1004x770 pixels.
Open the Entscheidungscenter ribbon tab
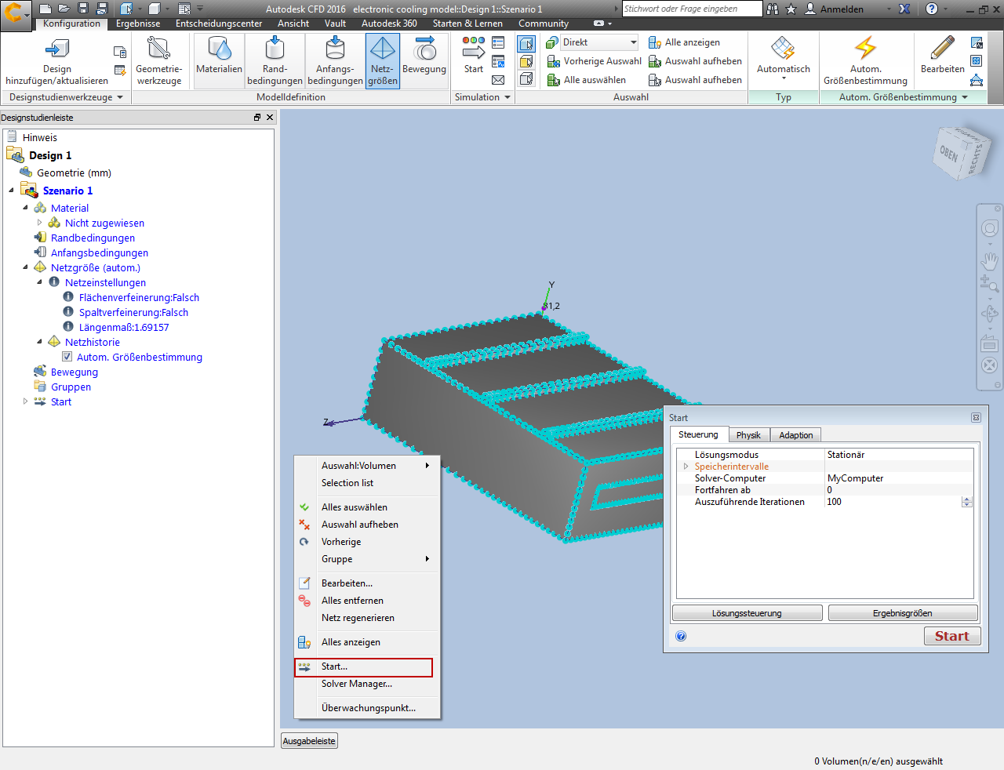pyautogui.click(x=219, y=24)
